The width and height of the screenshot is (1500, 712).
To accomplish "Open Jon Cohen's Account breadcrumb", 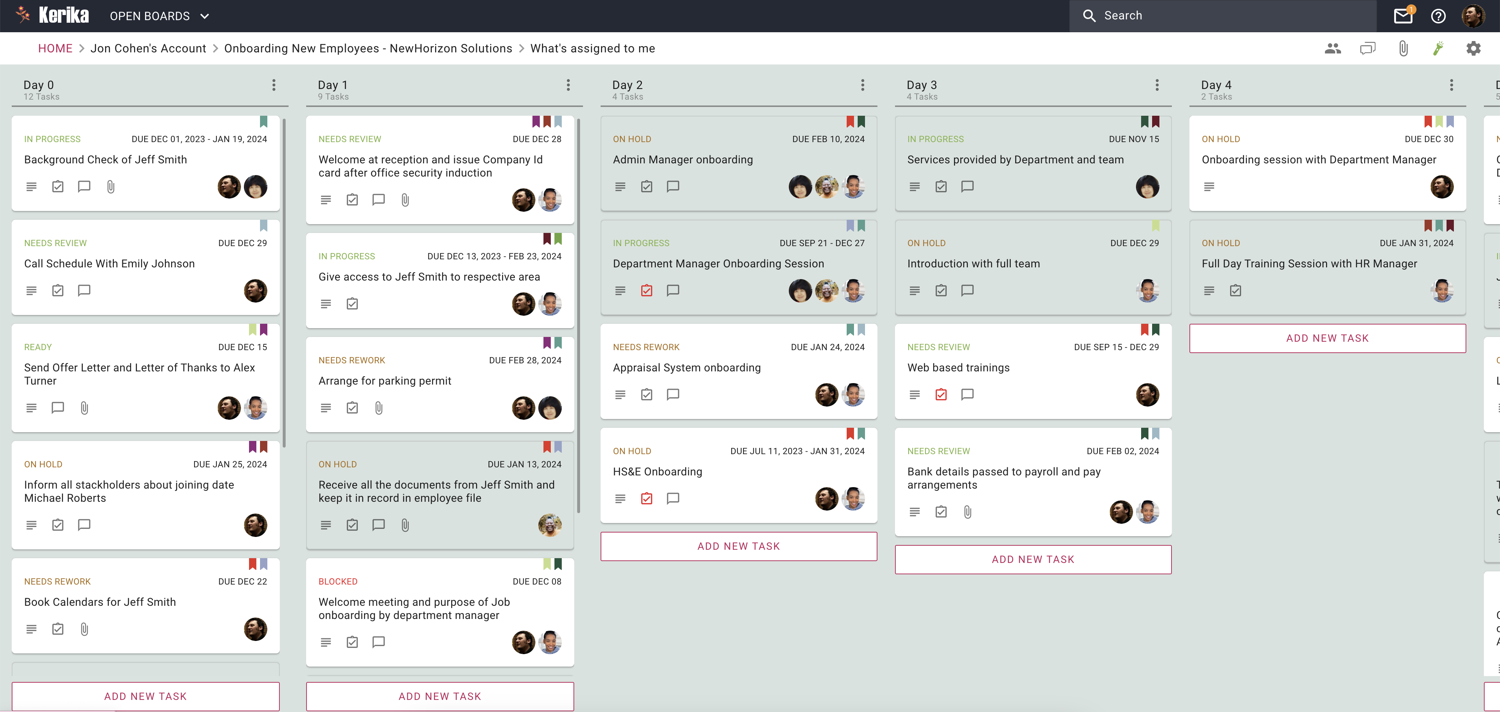I will pyautogui.click(x=148, y=48).
